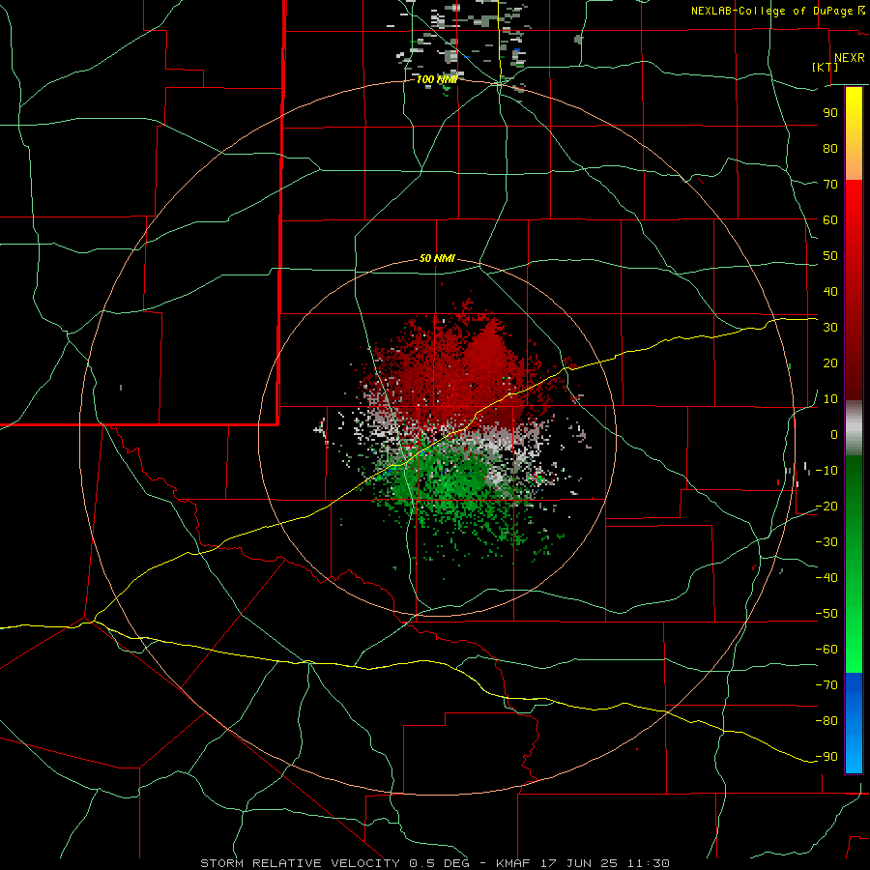This screenshot has height=870, width=870.
Task: Click the "50 NMI" range ring label
Action: coord(437,258)
